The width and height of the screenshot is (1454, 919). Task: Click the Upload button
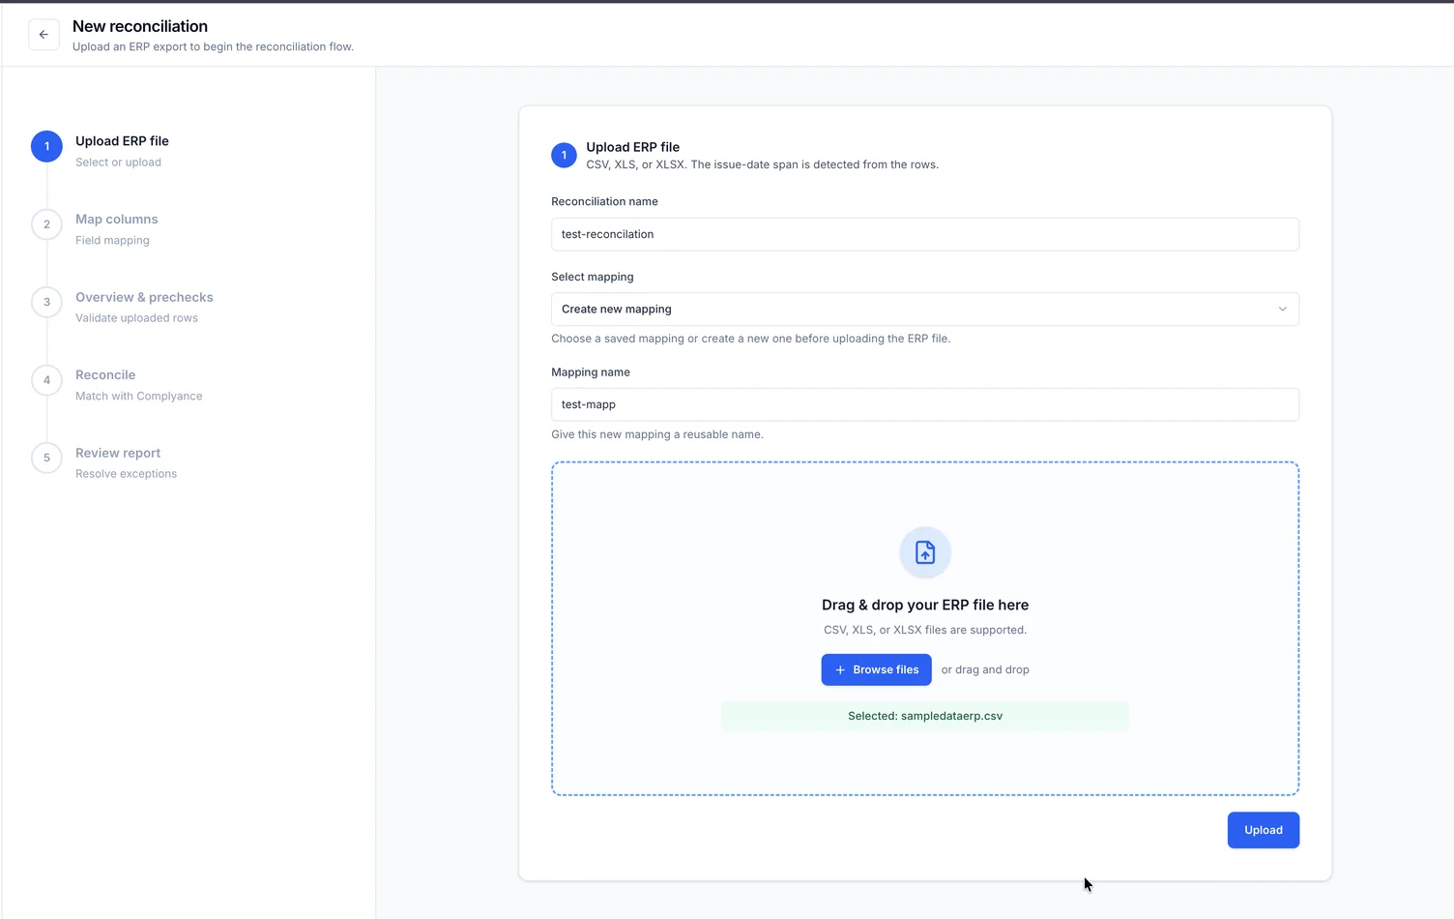click(1264, 830)
